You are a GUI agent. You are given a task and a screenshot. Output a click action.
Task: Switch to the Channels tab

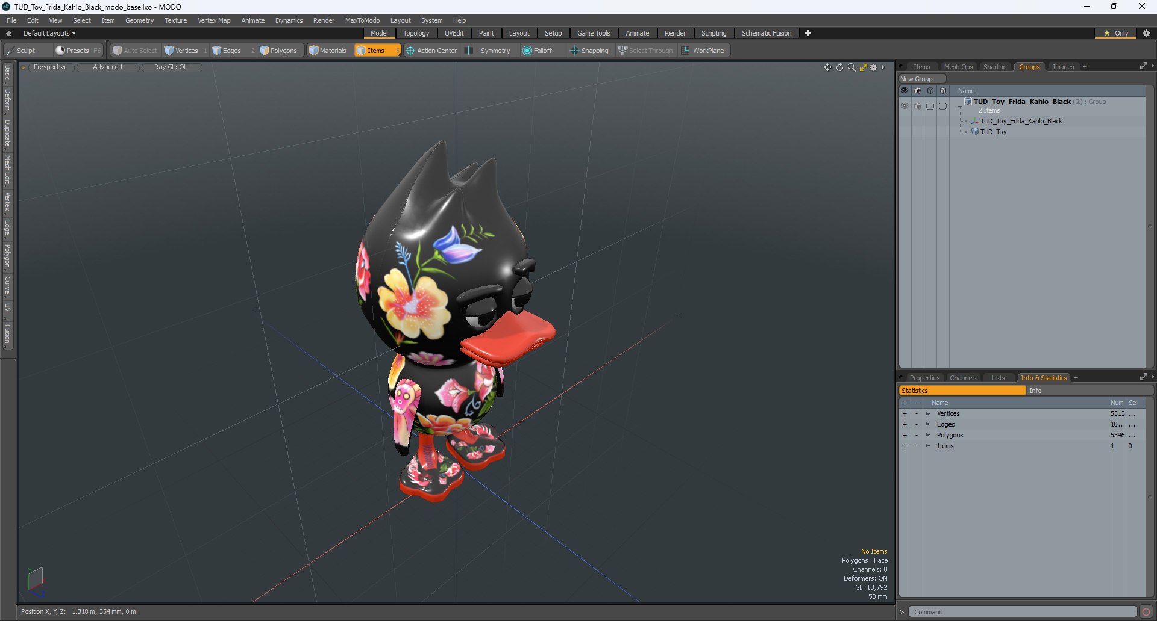[962, 378]
